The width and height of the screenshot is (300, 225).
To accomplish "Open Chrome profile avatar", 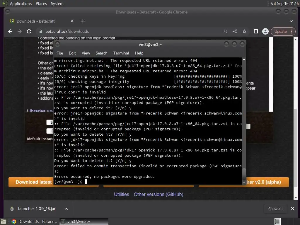I will click(x=265, y=31).
